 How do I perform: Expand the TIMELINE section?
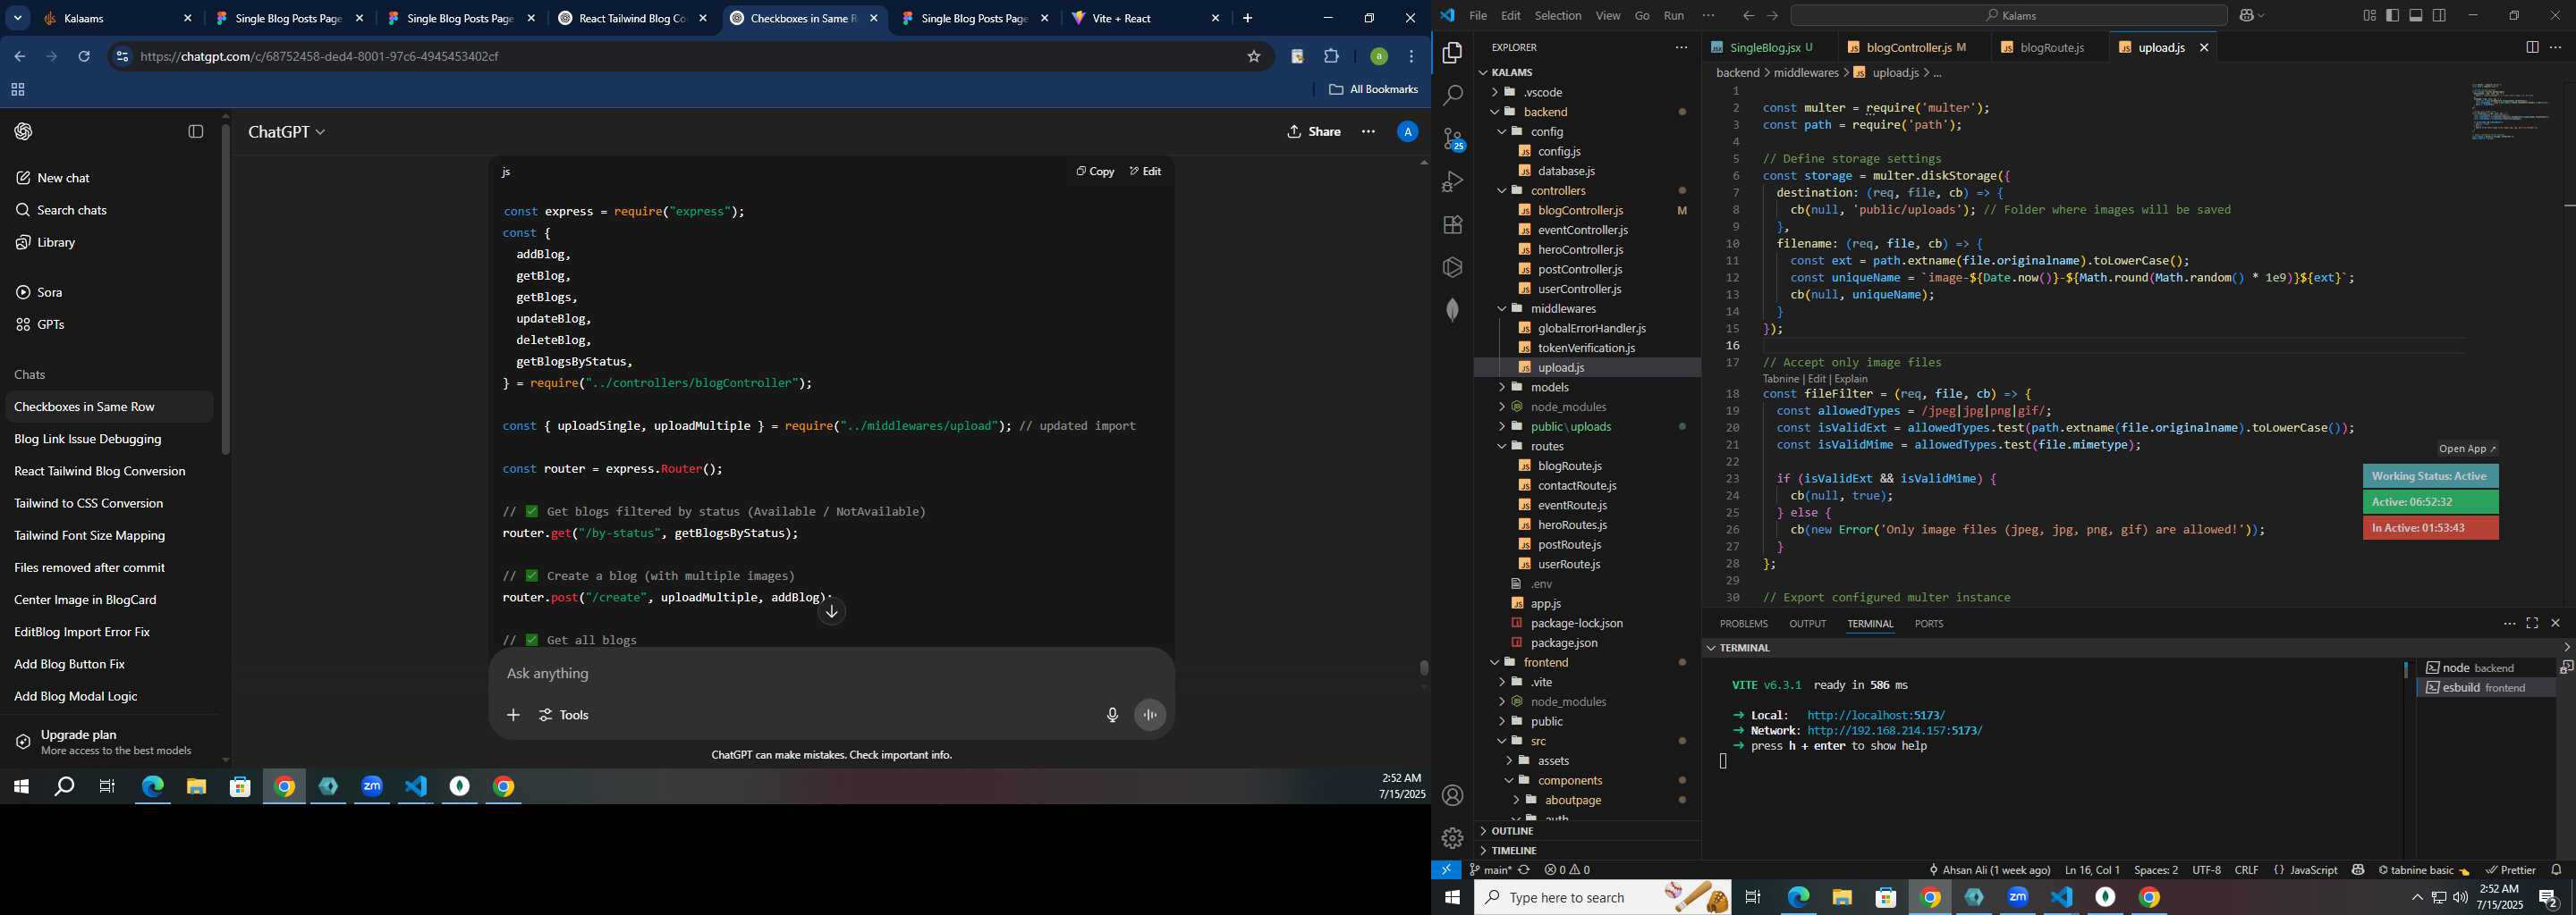pyautogui.click(x=1514, y=851)
